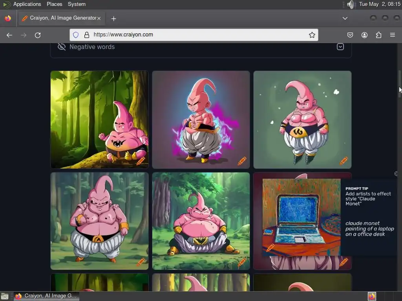
Task: Open the System menu
Action: tap(77, 4)
